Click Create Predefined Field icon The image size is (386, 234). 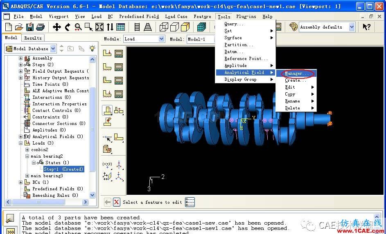(107, 80)
